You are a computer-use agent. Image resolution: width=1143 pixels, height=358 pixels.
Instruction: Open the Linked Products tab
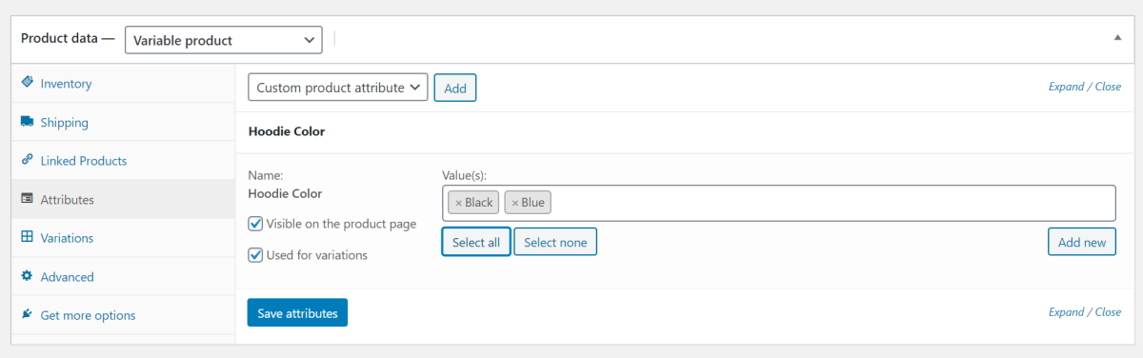(123, 161)
